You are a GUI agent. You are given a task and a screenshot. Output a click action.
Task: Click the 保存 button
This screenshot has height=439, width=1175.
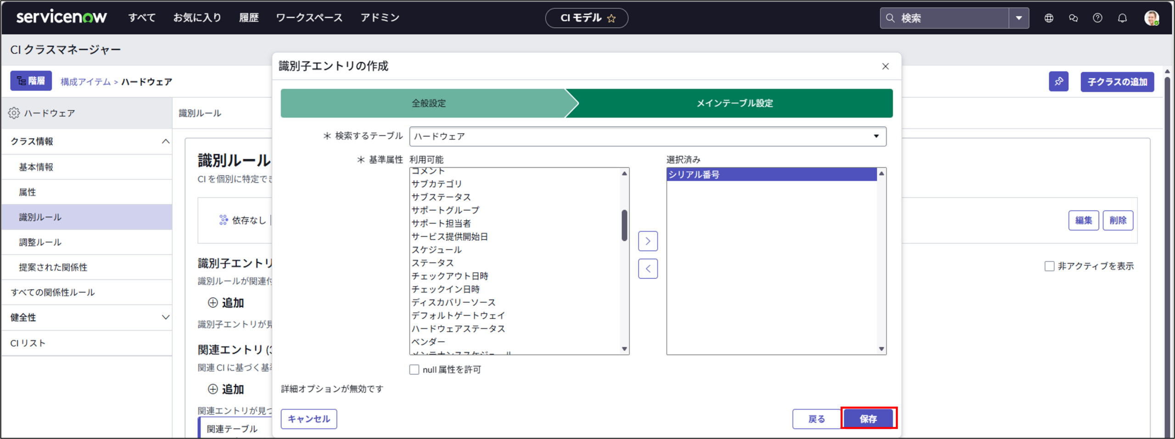pyautogui.click(x=868, y=419)
